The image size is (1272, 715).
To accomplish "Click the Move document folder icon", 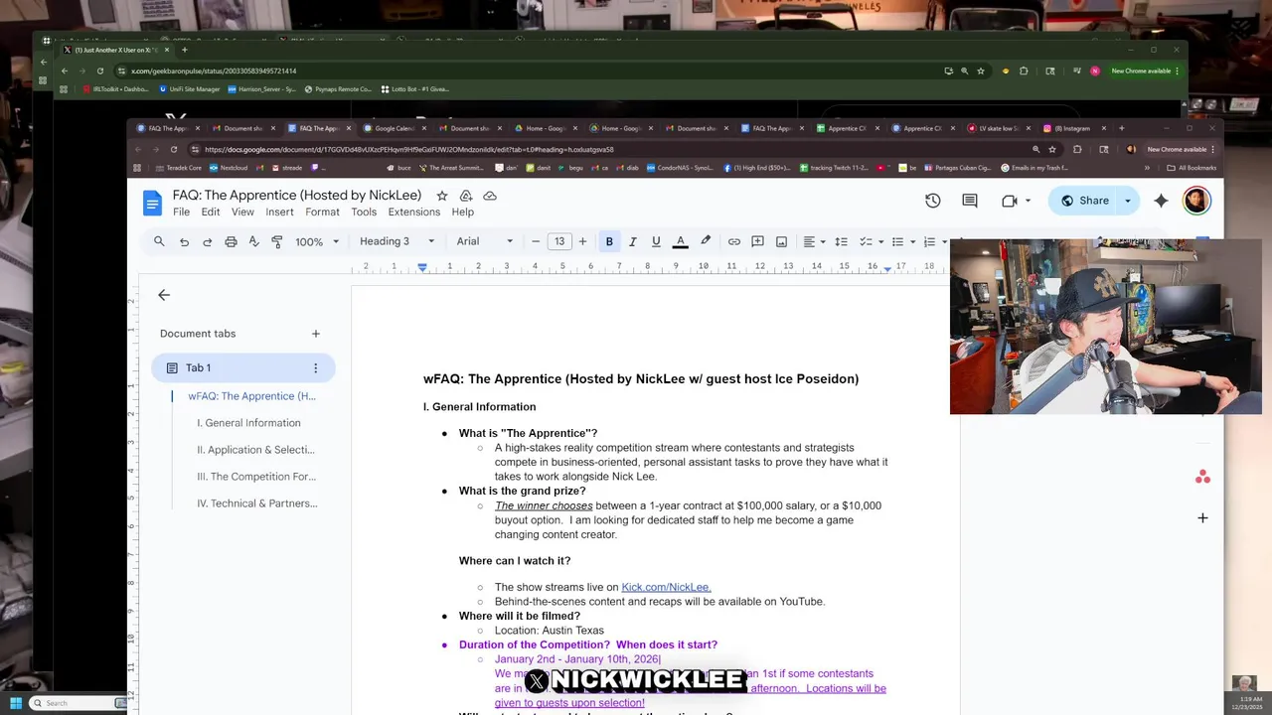I will point(466,196).
